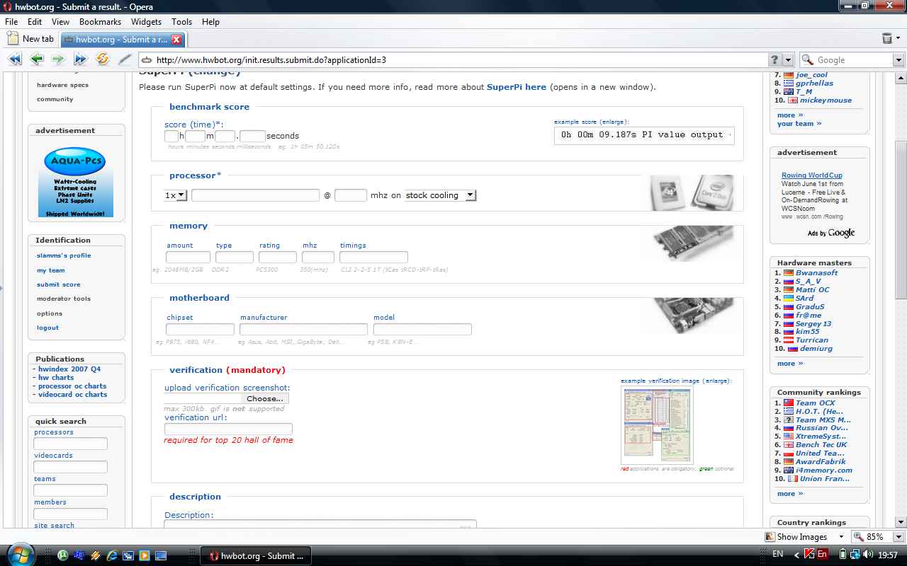Launch the green uTorrent quick launch icon

[x=63, y=555]
